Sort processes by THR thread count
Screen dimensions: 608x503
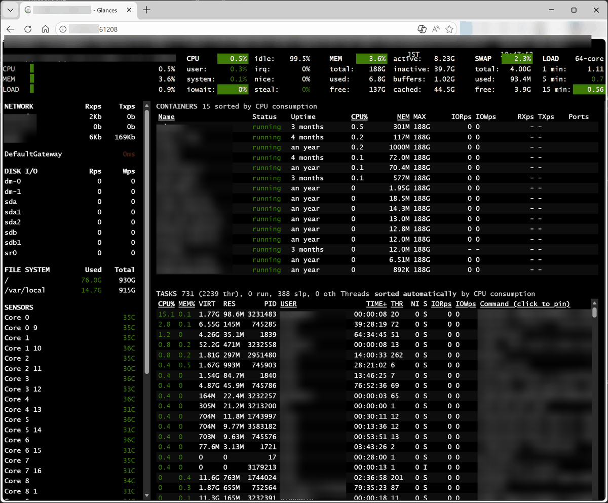point(397,304)
